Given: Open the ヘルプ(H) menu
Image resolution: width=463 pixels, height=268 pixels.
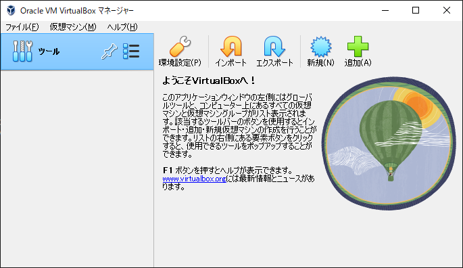Looking at the screenshot, I should [x=122, y=27].
